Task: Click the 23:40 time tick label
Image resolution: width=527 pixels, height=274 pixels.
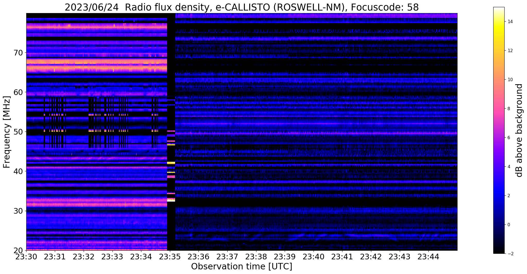Action: tap(314, 257)
